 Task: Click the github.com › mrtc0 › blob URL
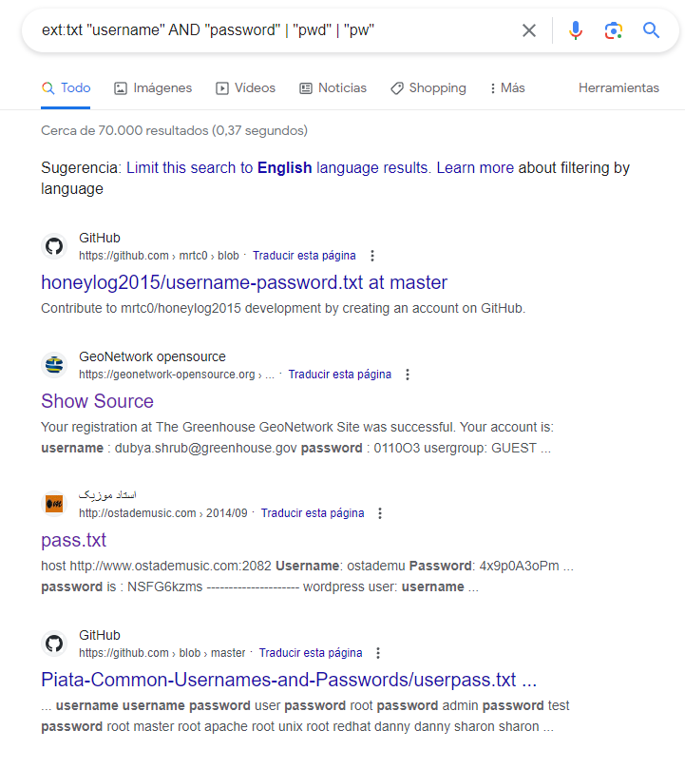coord(159,256)
